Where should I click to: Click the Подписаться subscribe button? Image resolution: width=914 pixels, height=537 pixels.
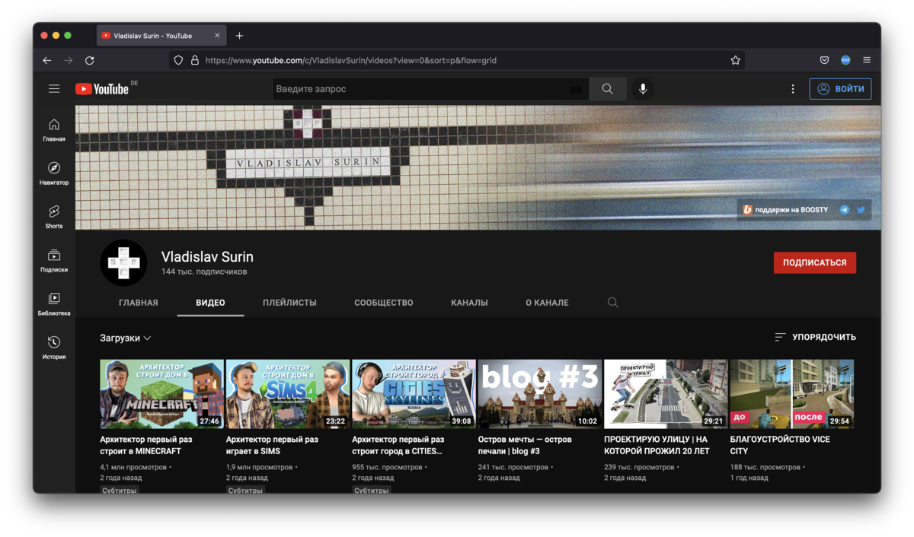click(x=815, y=262)
